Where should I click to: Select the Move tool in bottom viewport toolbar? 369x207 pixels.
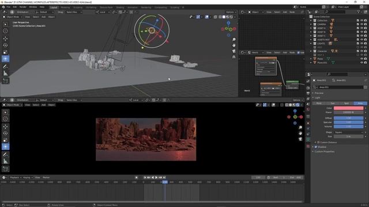click(x=5, y=126)
